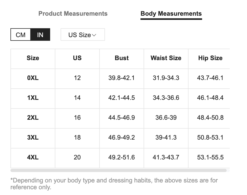Switch to the Product Measurements tab
Screen dimensions: 247x195
point(73,14)
